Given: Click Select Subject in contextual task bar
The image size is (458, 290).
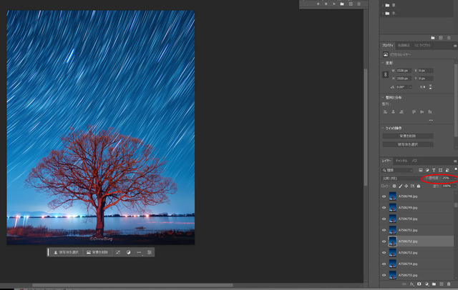Looking at the screenshot, I should tap(67, 252).
